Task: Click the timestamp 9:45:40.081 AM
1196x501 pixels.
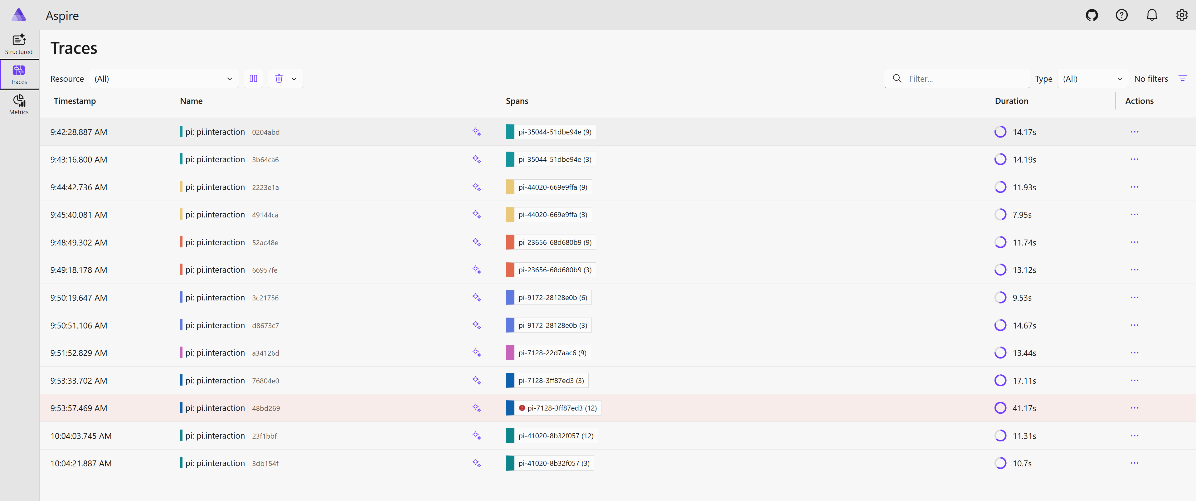Action: pyautogui.click(x=79, y=215)
